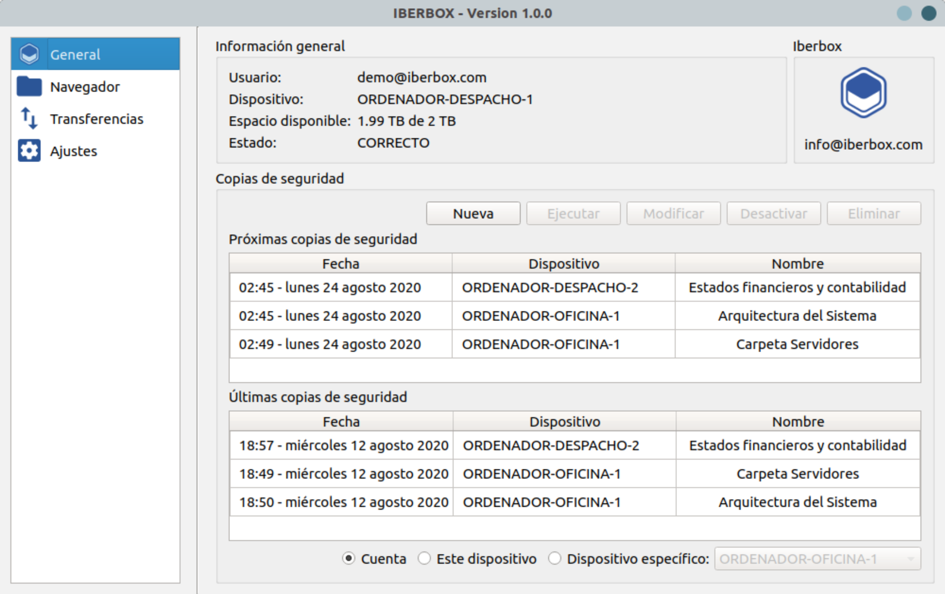Click the info@iberbox.com email address
The image size is (945, 594).
(x=864, y=144)
